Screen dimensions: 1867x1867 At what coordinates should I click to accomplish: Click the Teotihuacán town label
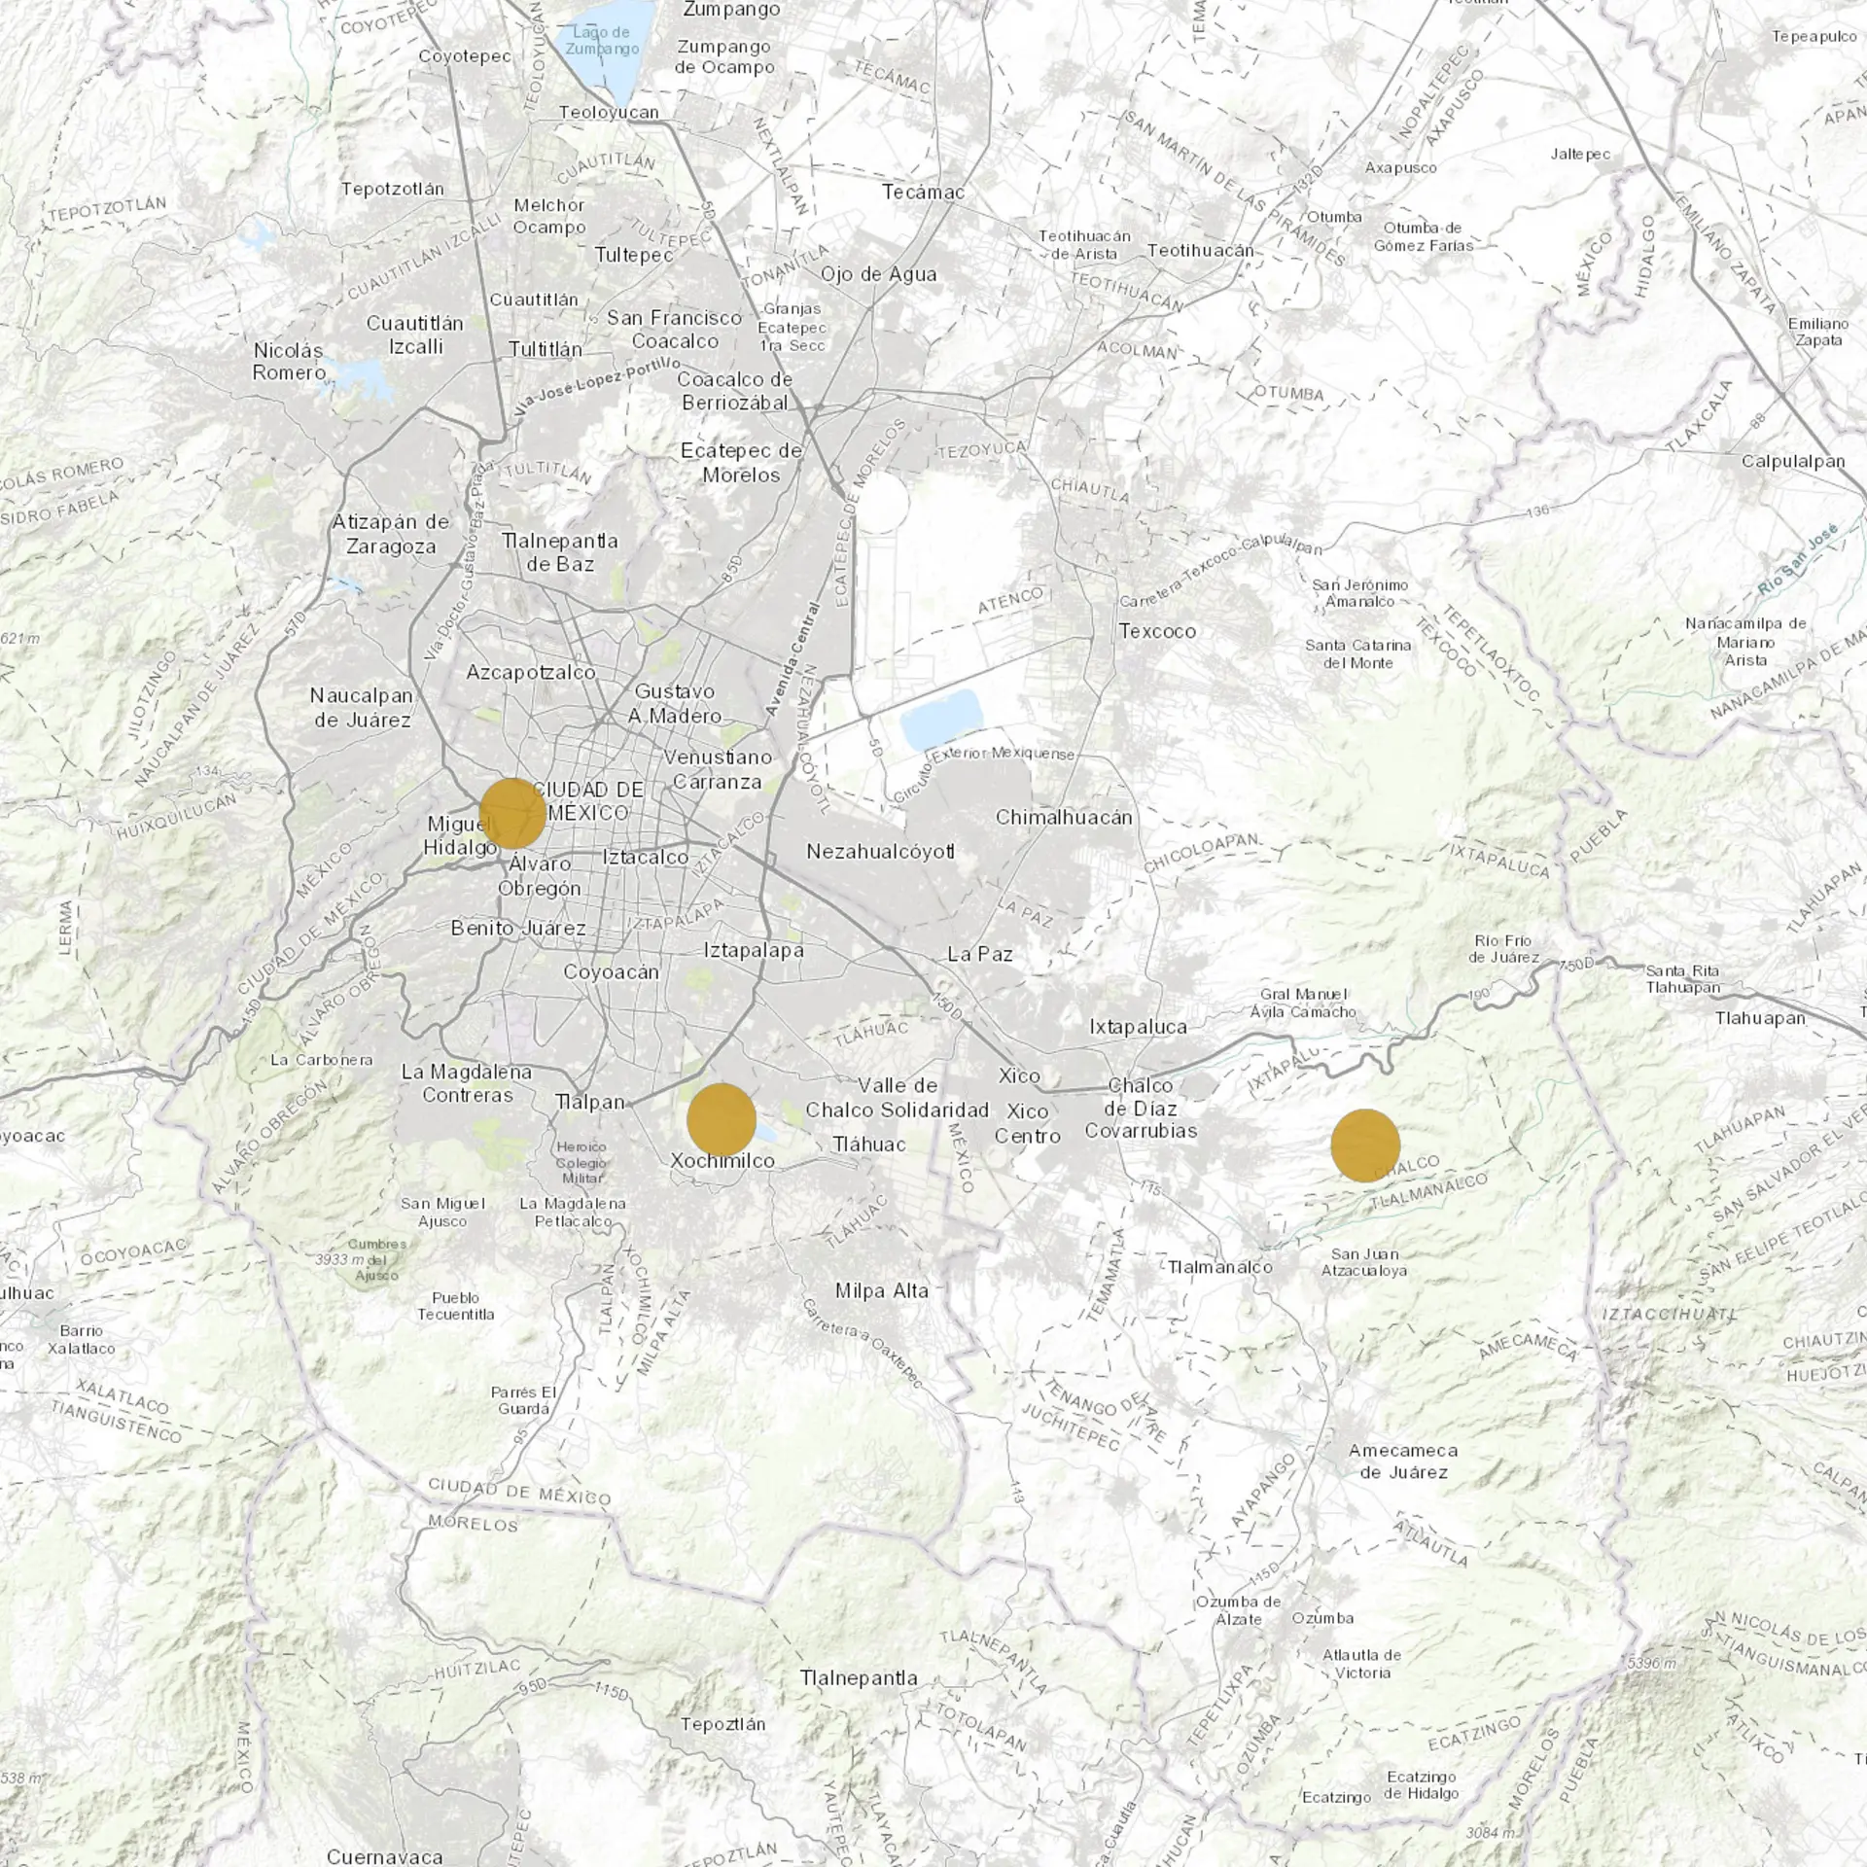coord(1201,250)
